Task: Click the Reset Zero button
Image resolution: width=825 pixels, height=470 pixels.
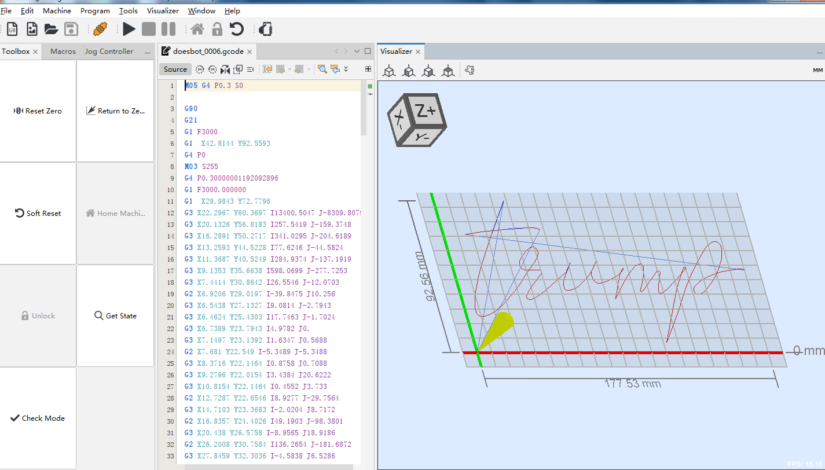Action: [x=38, y=111]
